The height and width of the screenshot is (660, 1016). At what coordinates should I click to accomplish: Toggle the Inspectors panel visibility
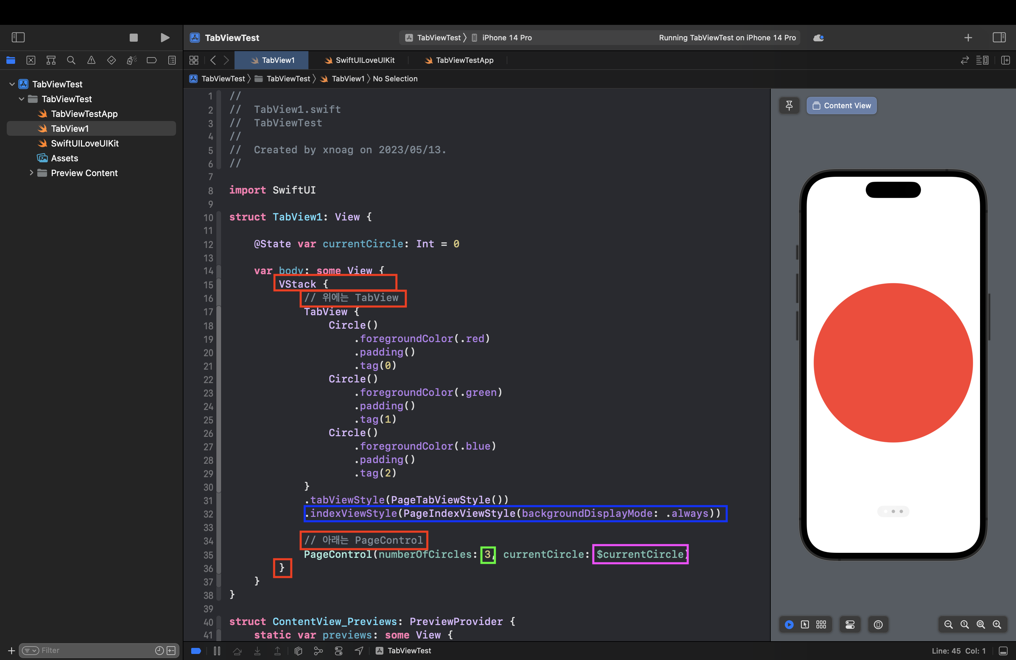point(999,38)
